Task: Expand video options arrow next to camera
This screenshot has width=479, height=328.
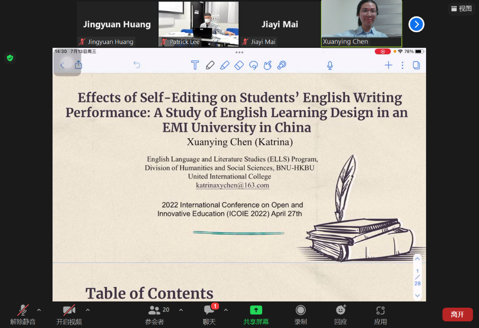Action: (88, 310)
